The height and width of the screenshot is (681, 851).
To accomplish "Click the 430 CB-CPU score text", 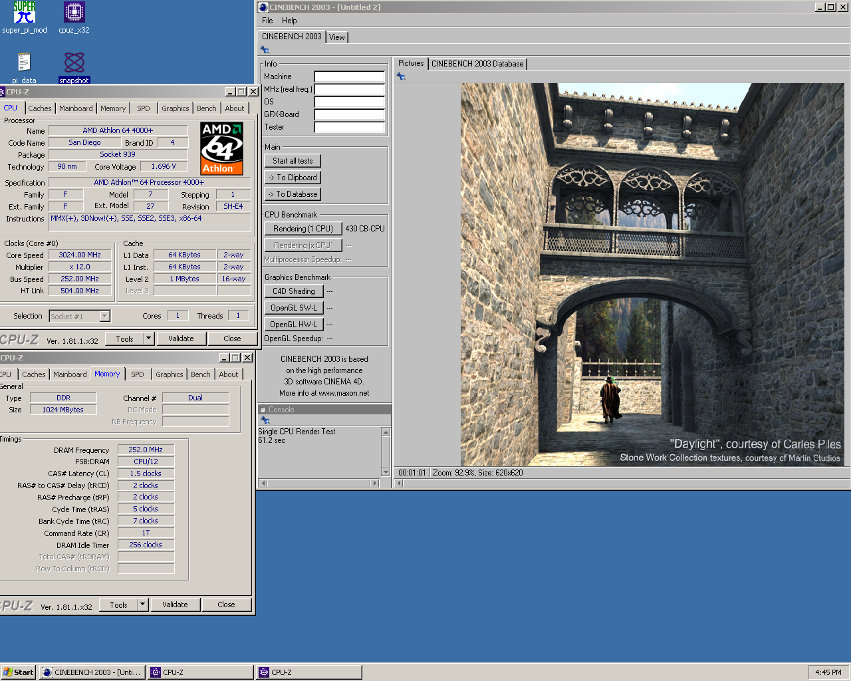I will tap(365, 229).
